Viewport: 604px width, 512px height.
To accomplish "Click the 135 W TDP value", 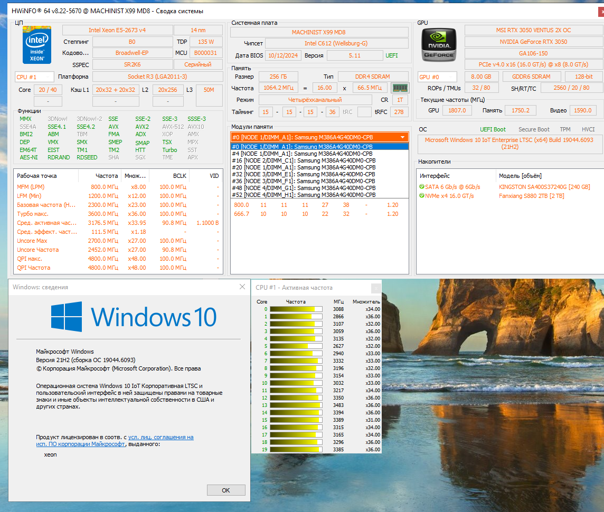I will [206, 42].
